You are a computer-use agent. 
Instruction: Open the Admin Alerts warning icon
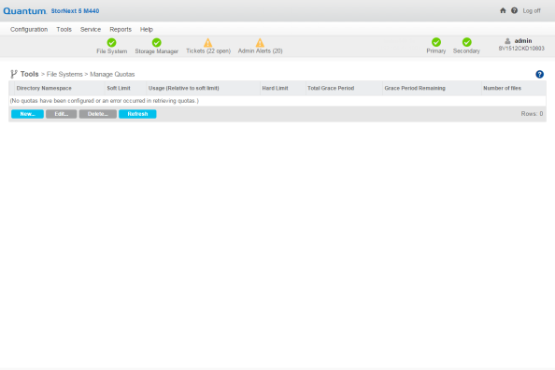coord(260,42)
